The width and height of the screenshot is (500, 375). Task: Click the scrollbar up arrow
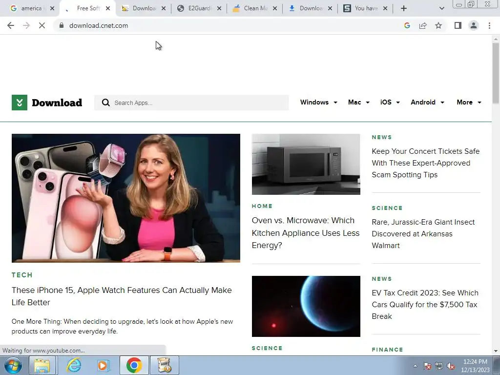tap(496, 39)
